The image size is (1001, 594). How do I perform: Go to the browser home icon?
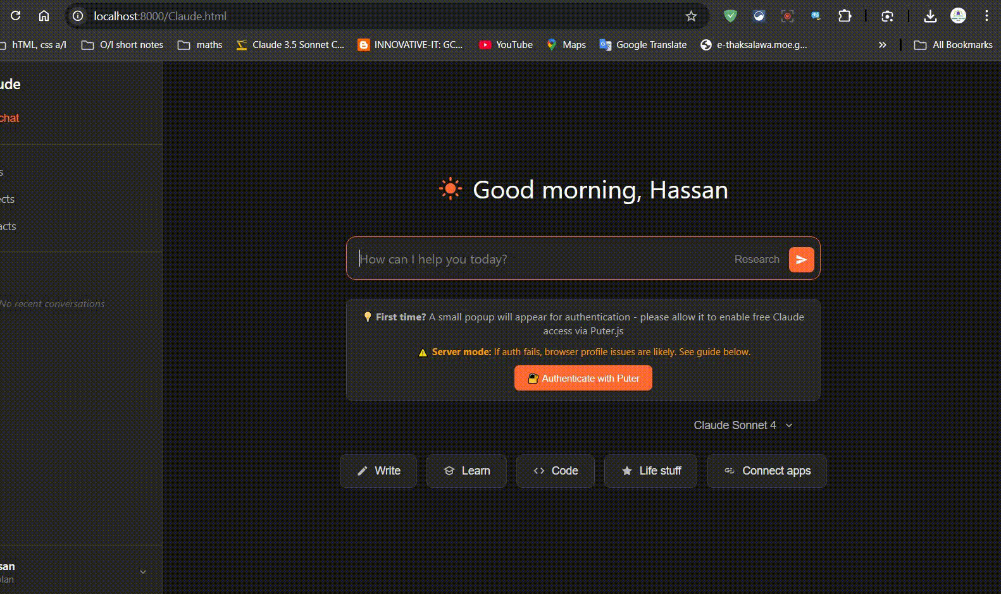[44, 16]
